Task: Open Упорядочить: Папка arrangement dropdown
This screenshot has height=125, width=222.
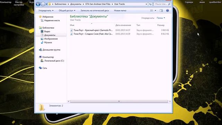Action: (x=161, y=18)
